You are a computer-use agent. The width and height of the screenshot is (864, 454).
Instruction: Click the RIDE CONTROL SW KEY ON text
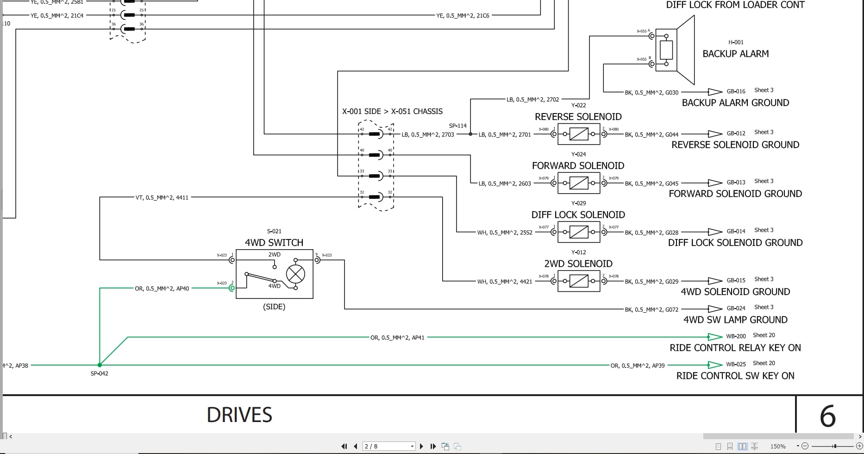735,376
